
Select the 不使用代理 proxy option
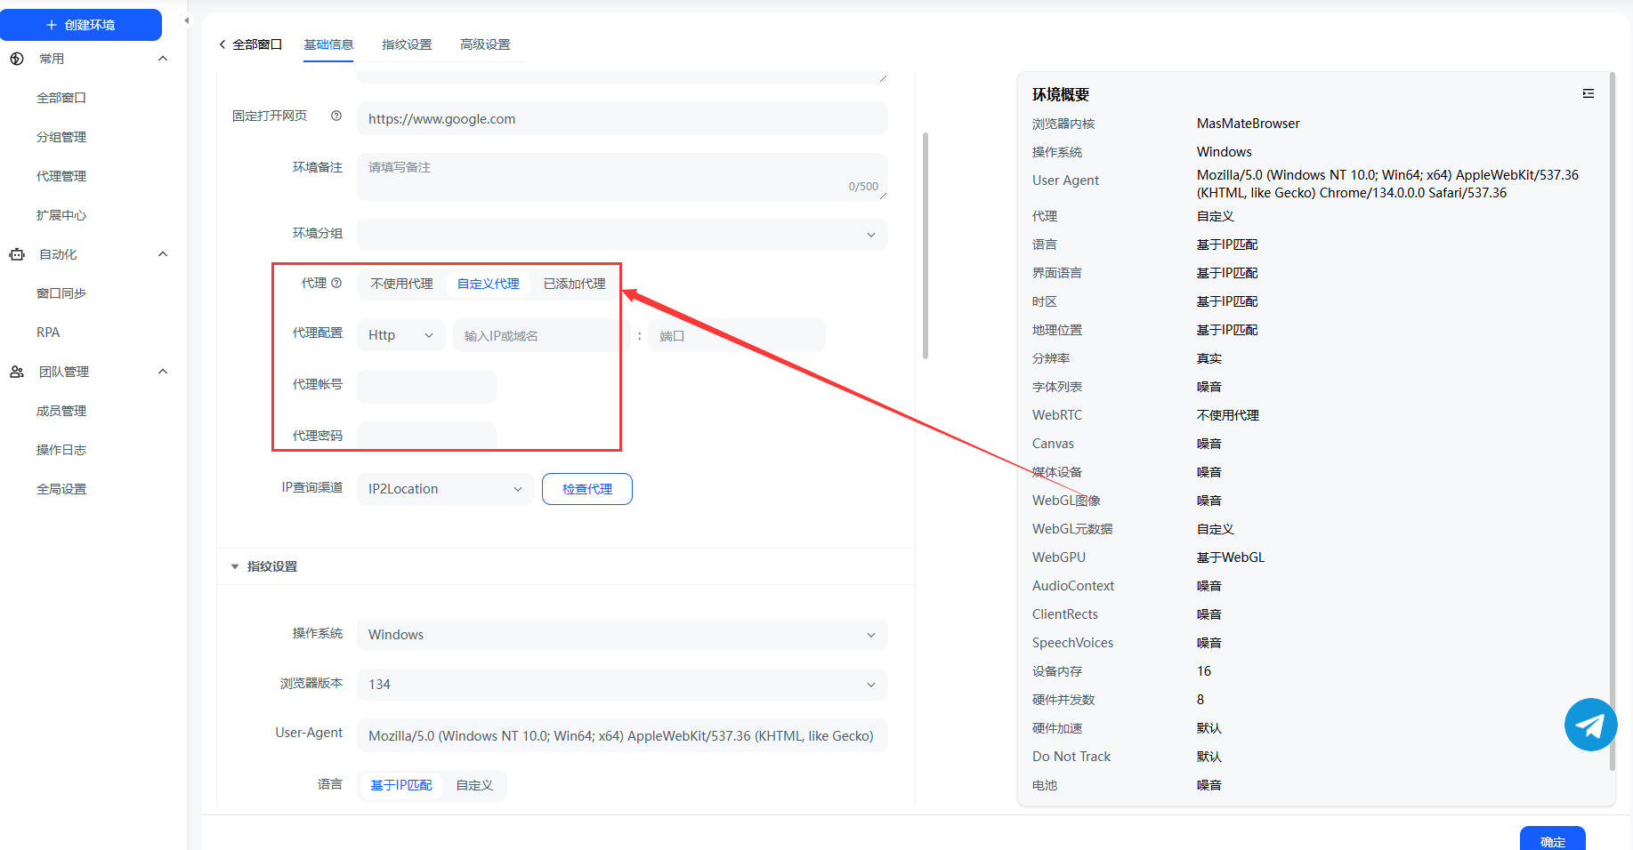tap(401, 284)
